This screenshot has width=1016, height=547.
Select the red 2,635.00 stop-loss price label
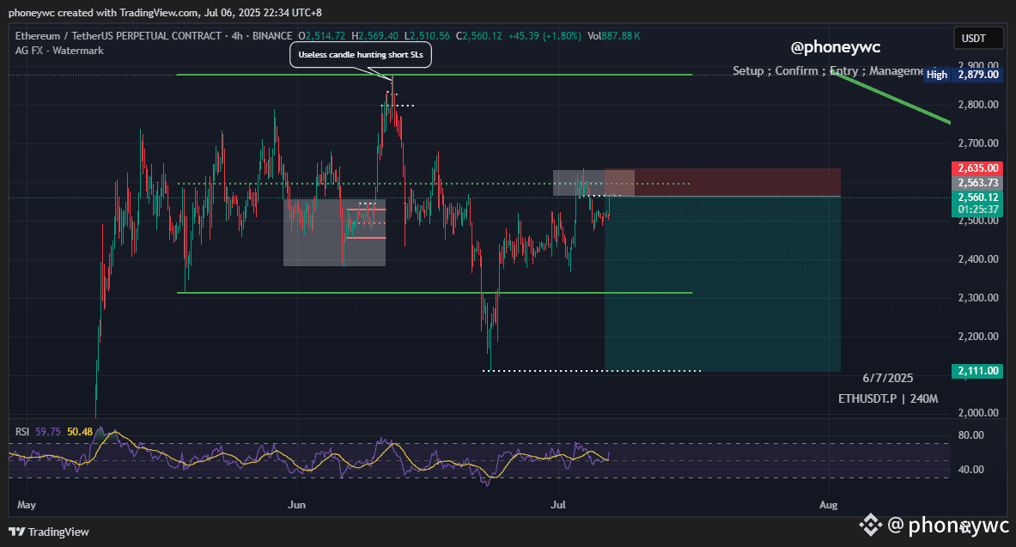tap(977, 167)
